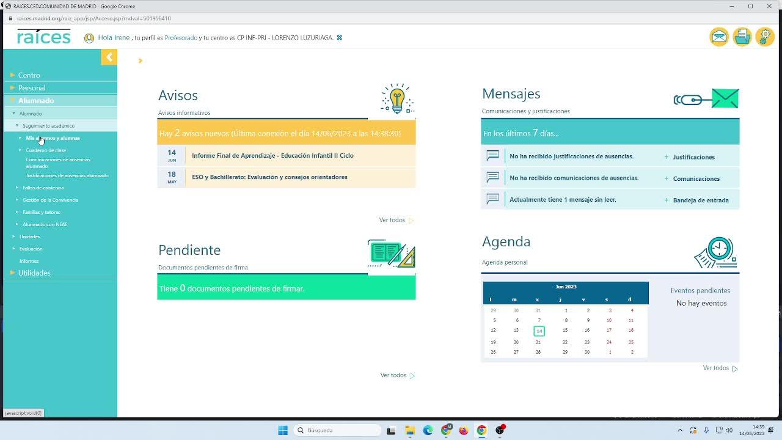
Task: Expand the Centro menu section
Action: coord(29,75)
